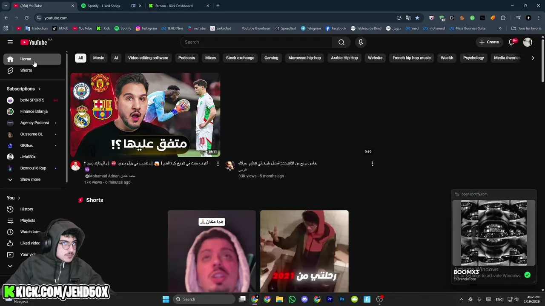Expand the You section
This screenshot has height=306, width=545.
(x=14, y=198)
